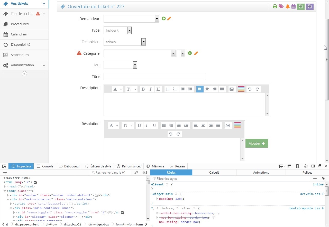Edit the category with the orange pencil
This screenshot has width=329, height=227.
[x=196, y=53]
